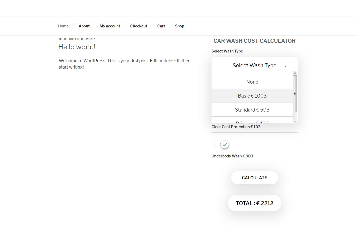Screen dimensions: 356x231
Task: Click the green checkmark toggle knob
Action: tap(224, 145)
